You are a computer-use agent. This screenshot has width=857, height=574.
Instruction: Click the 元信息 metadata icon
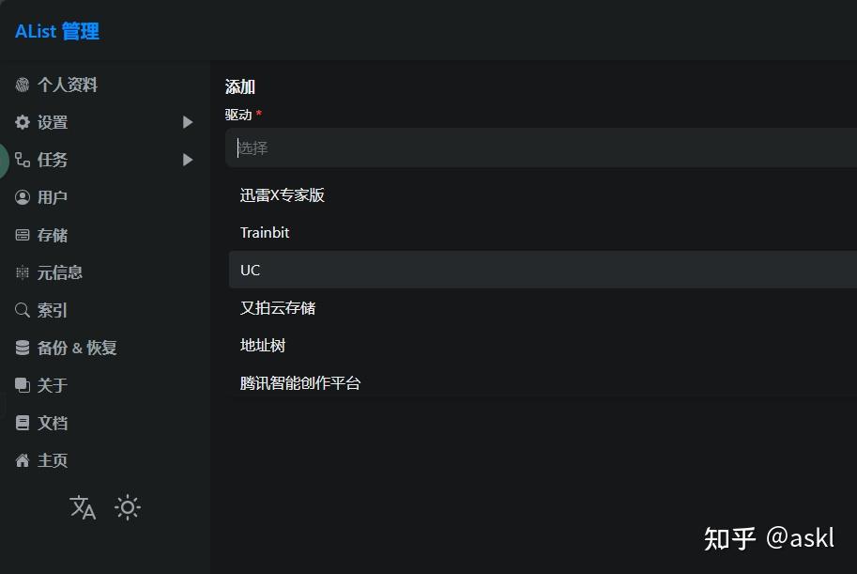click(x=23, y=272)
